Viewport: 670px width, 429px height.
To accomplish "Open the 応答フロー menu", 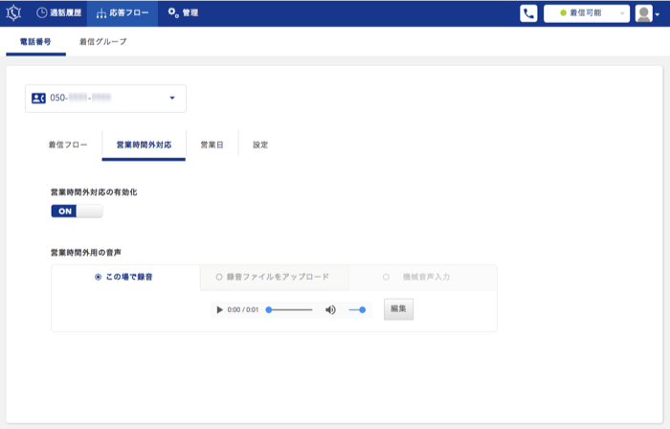I will (x=123, y=12).
